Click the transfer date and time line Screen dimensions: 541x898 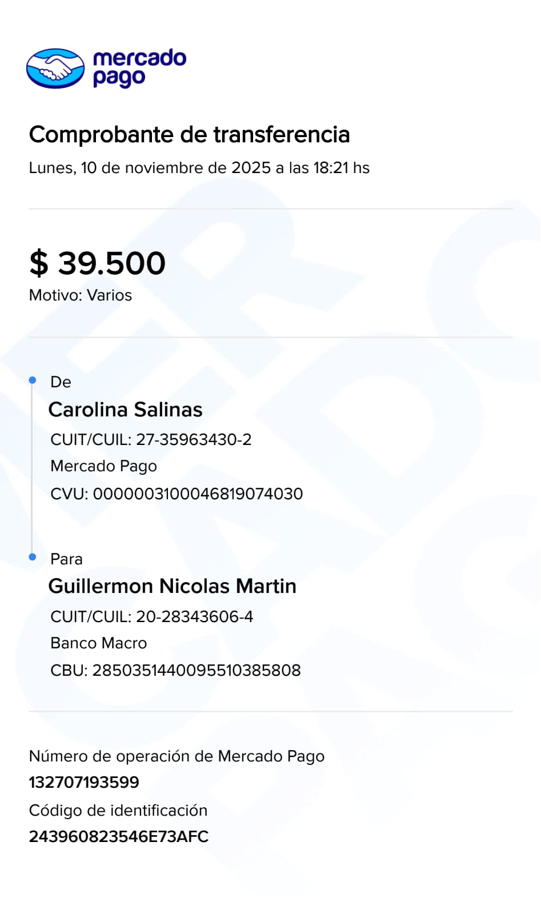[x=199, y=168]
